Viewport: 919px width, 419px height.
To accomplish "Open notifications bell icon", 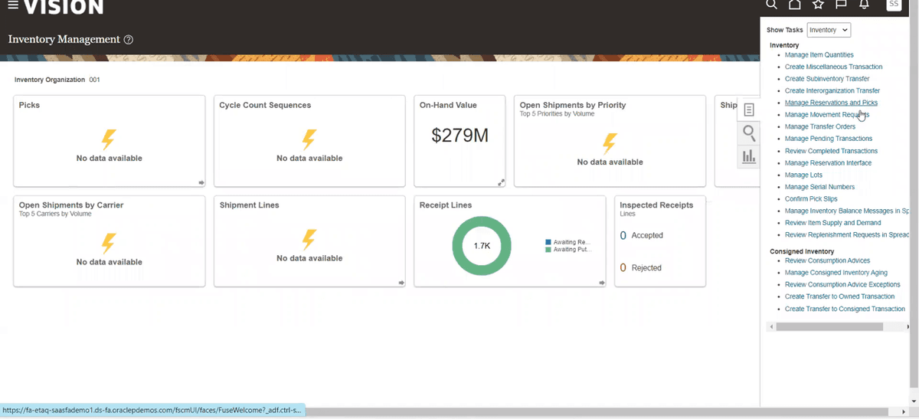I will [x=864, y=5].
